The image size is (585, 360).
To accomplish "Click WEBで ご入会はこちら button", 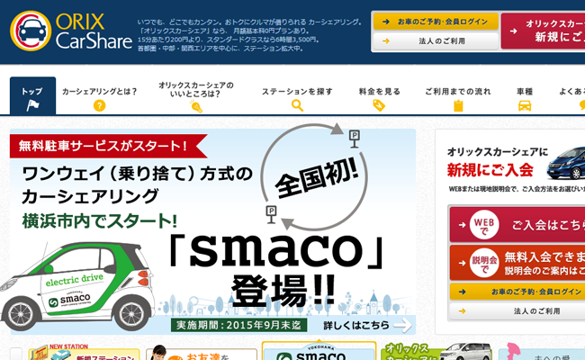I will [517, 225].
